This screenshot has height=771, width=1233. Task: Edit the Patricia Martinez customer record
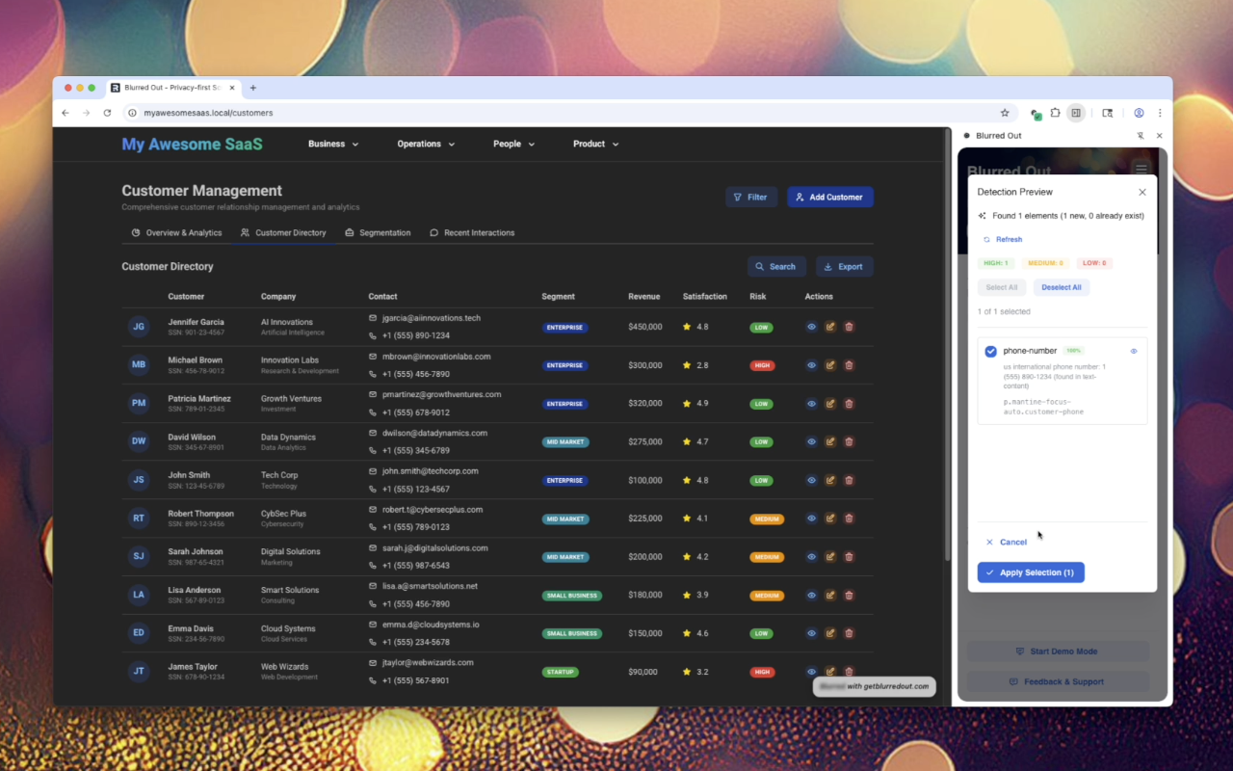[x=830, y=404]
